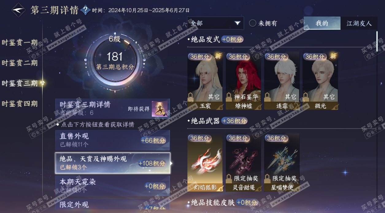Toggle the 未拥有 filter radio button
Image resolution: width=385 pixels, height=213 pixels.
[x=252, y=23]
